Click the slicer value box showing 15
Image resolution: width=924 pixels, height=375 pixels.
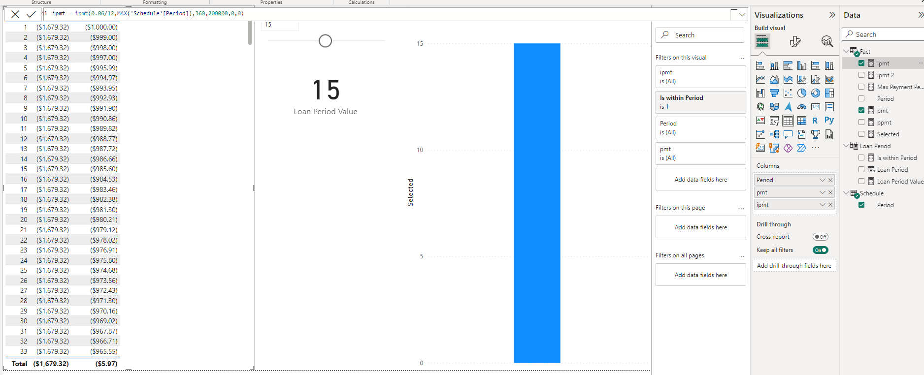280,25
